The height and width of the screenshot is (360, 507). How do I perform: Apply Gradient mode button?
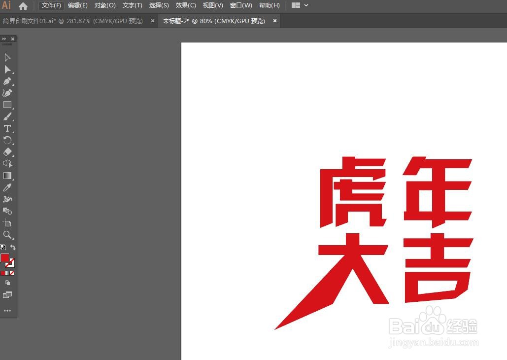(x=7, y=273)
